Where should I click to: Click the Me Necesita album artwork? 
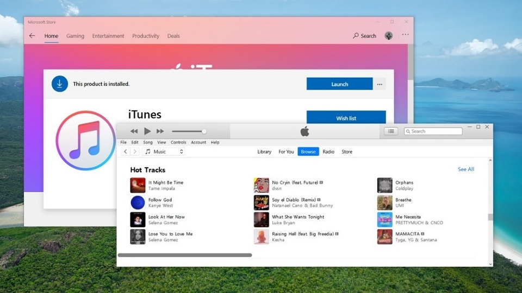(385, 220)
